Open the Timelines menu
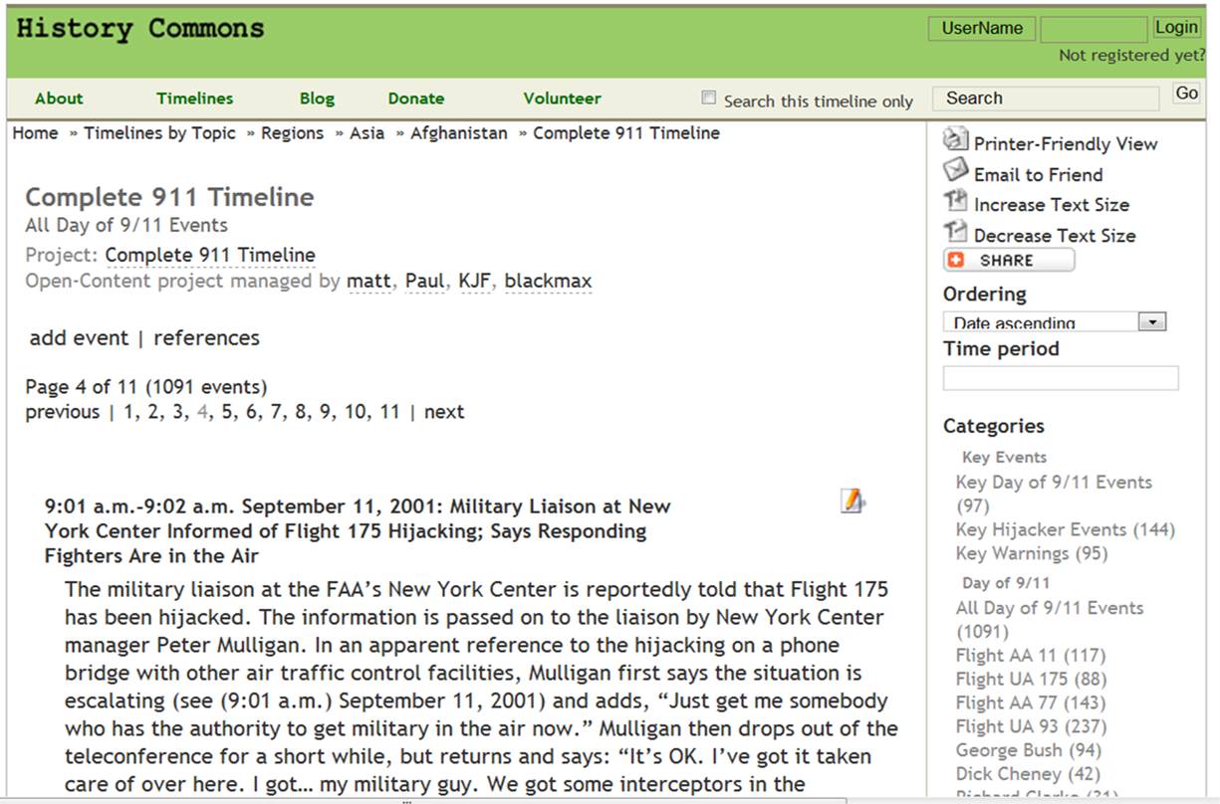The width and height of the screenshot is (1220, 804). point(194,99)
